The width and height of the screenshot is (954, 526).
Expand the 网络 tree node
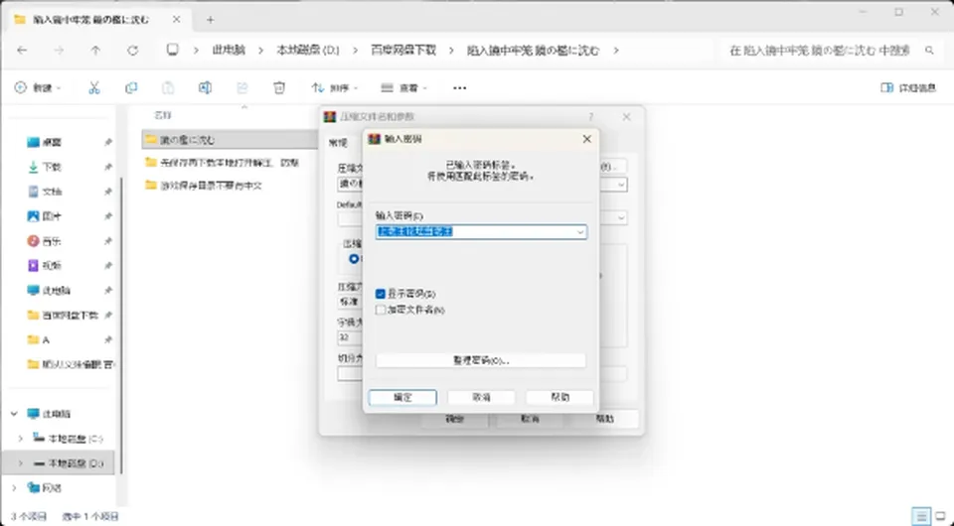tap(14, 487)
